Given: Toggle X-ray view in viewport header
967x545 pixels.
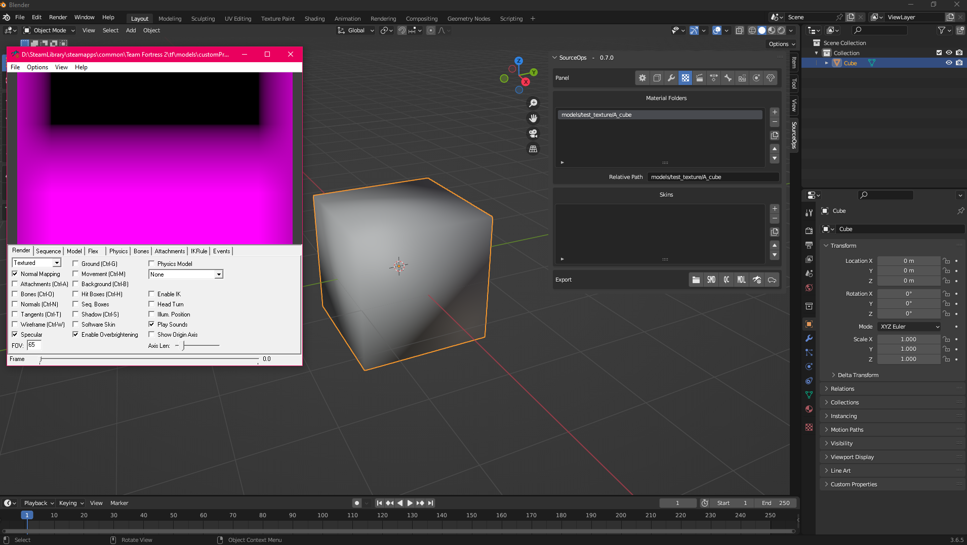Looking at the screenshot, I should (x=739, y=30).
